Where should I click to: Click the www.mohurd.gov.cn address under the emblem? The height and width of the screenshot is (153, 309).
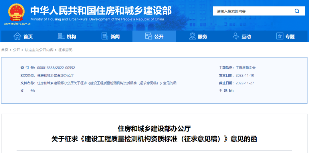point(17,24)
